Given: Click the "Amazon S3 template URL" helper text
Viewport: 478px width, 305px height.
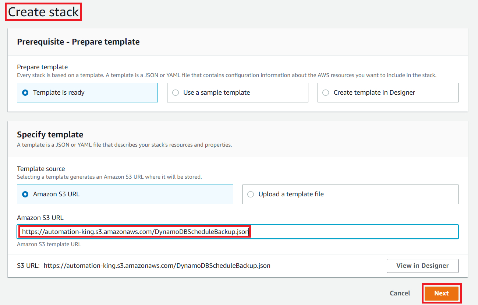Looking at the screenshot, I should [x=49, y=244].
